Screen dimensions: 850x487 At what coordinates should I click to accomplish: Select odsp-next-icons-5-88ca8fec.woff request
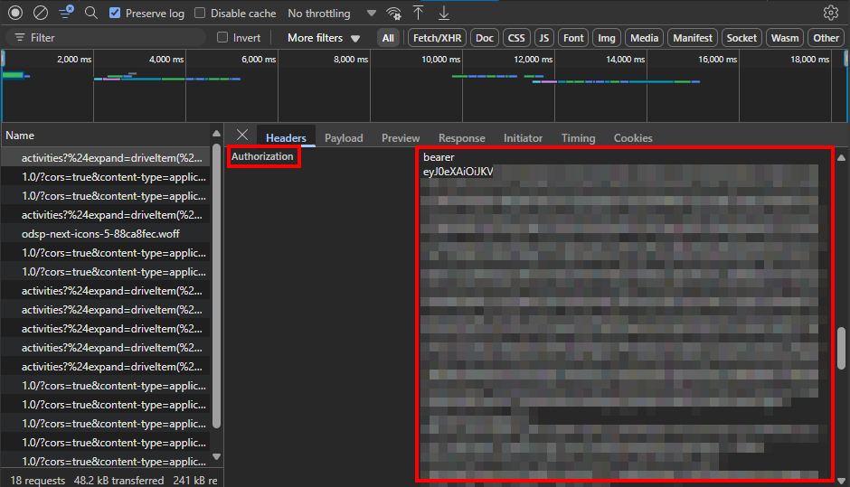(x=106, y=234)
